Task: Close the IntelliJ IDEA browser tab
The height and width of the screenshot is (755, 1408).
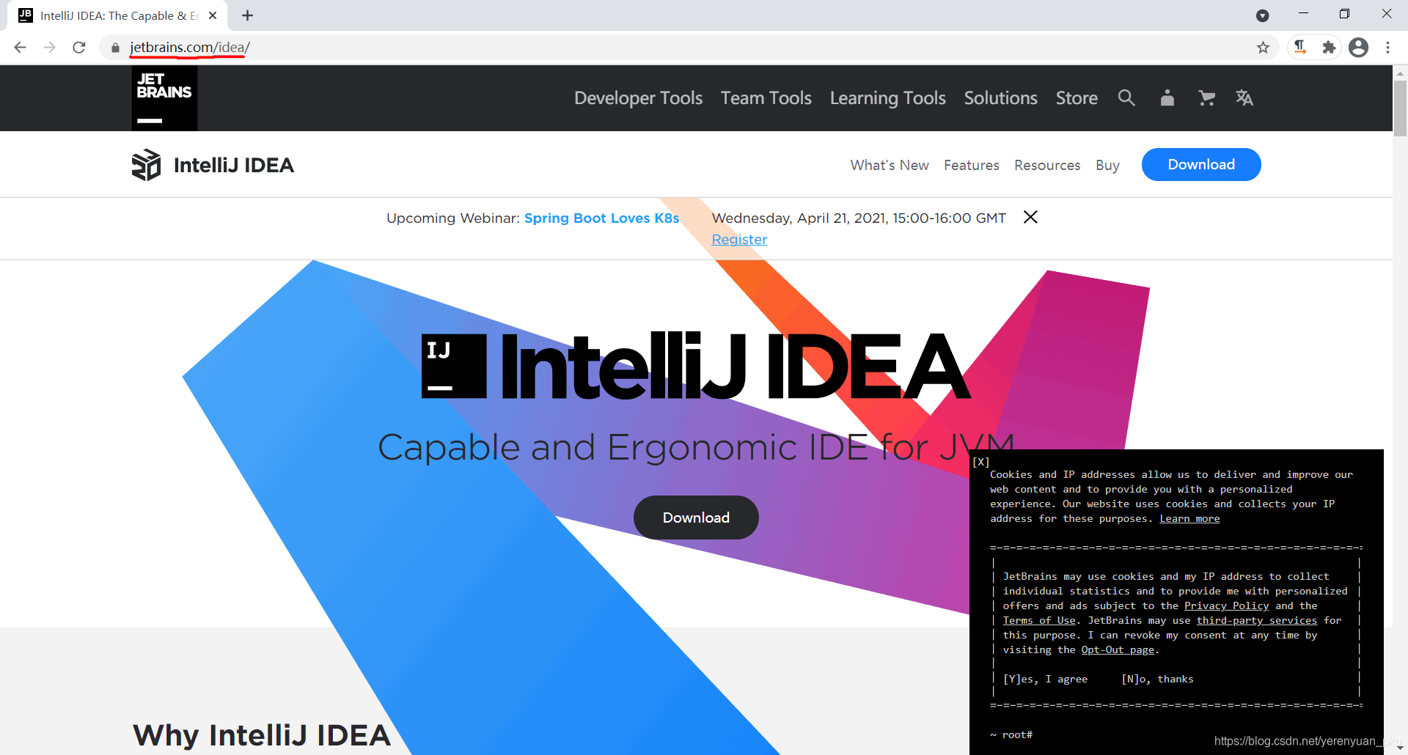Action: [x=213, y=15]
